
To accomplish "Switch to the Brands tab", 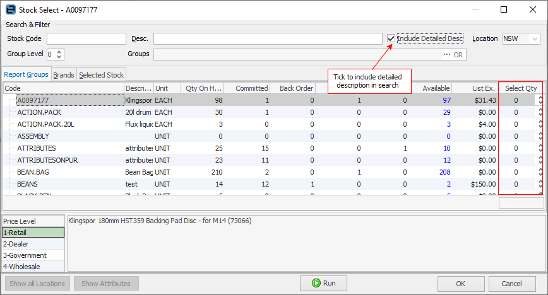I will (x=63, y=75).
